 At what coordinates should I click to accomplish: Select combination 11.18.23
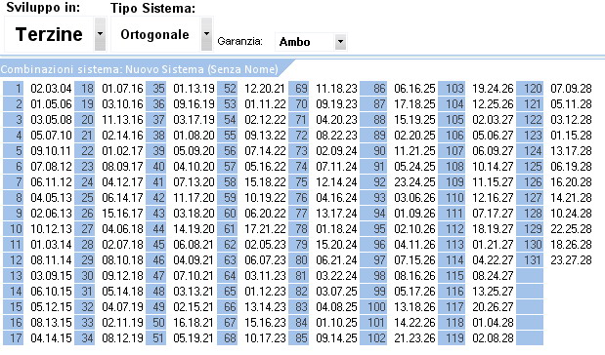336,89
